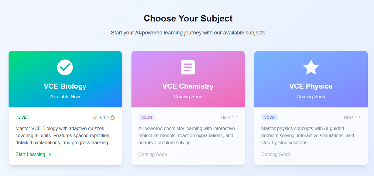Click the pink Chemistry gradient header Coming Soon text
Viewport: 374px width, 176px height.
tap(188, 97)
